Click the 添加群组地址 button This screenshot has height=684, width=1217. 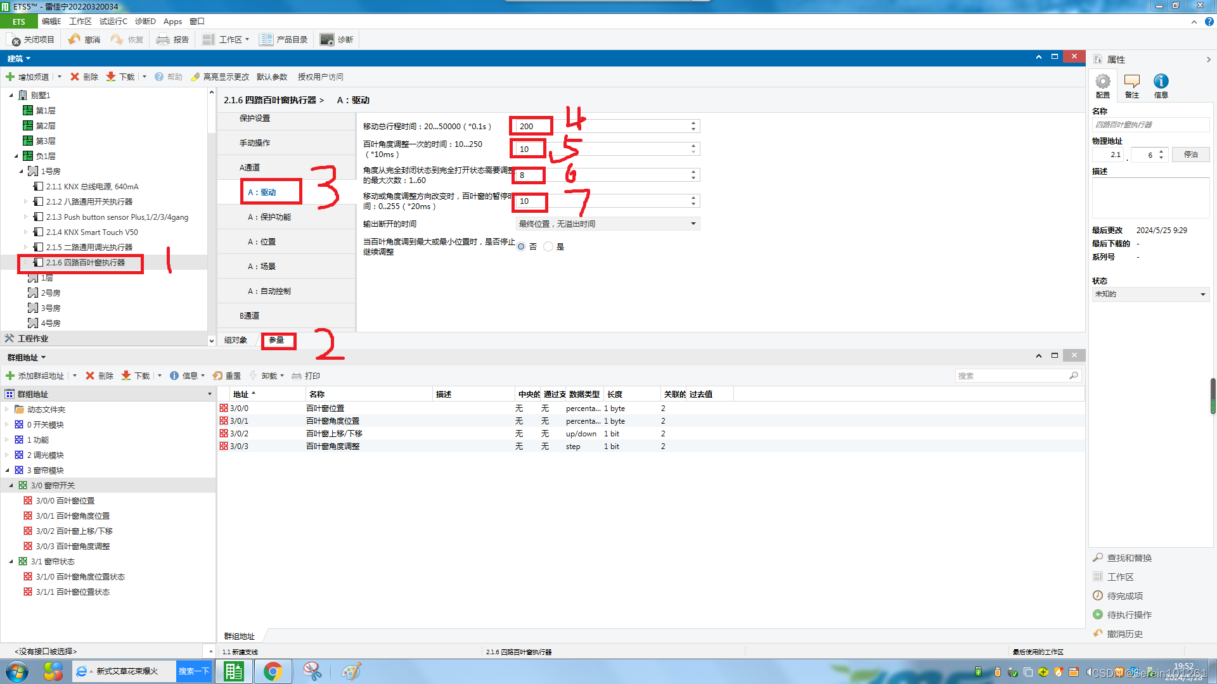coord(35,376)
